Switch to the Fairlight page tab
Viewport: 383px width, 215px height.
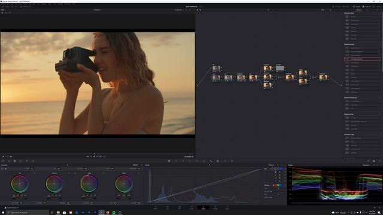[x=215, y=208]
